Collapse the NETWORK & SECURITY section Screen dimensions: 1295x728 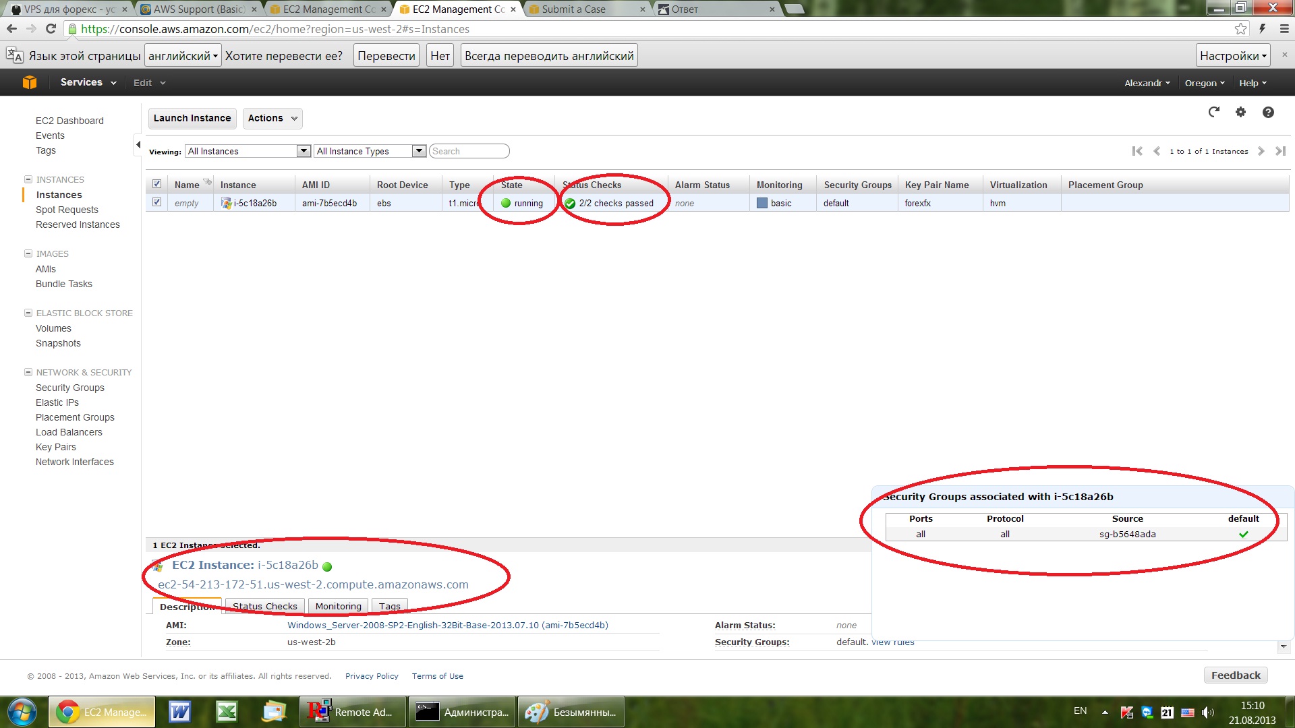coord(28,372)
